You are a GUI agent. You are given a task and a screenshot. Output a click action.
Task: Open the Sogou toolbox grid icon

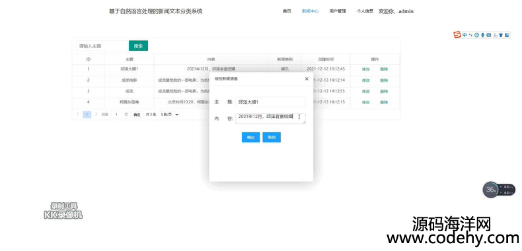tap(507, 35)
